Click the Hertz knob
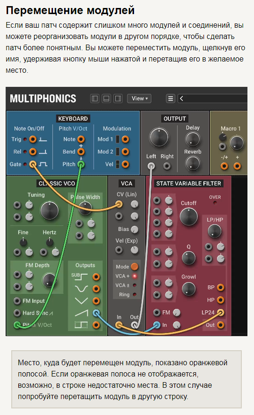Screen dimensions: 254x415 [x=50, y=242]
